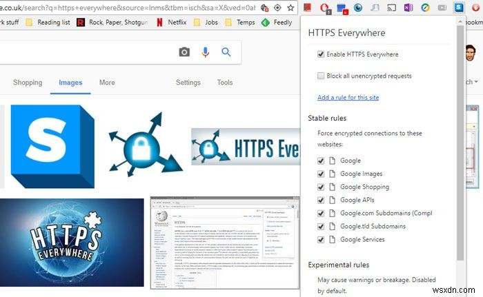The height and width of the screenshot is (297, 483).
Task: Select the Images search tab
Action: (70, 83)
